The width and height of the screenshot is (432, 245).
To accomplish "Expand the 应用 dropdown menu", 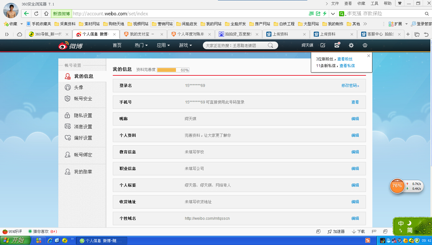I will coord(163,45).
